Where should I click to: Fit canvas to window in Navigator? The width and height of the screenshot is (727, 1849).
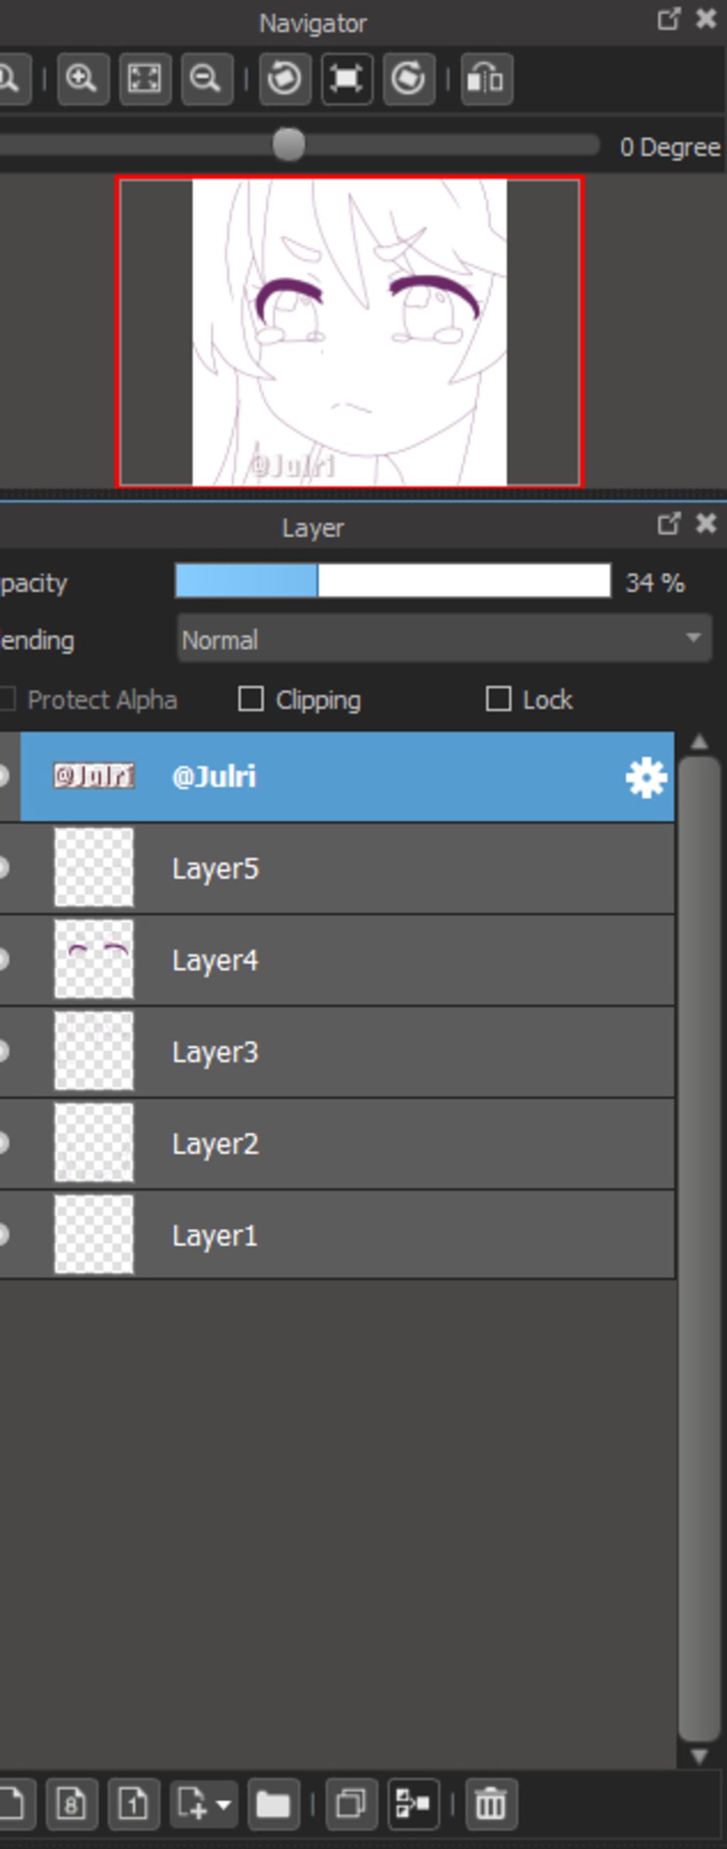pyautogui.click(x=145, y=78)
